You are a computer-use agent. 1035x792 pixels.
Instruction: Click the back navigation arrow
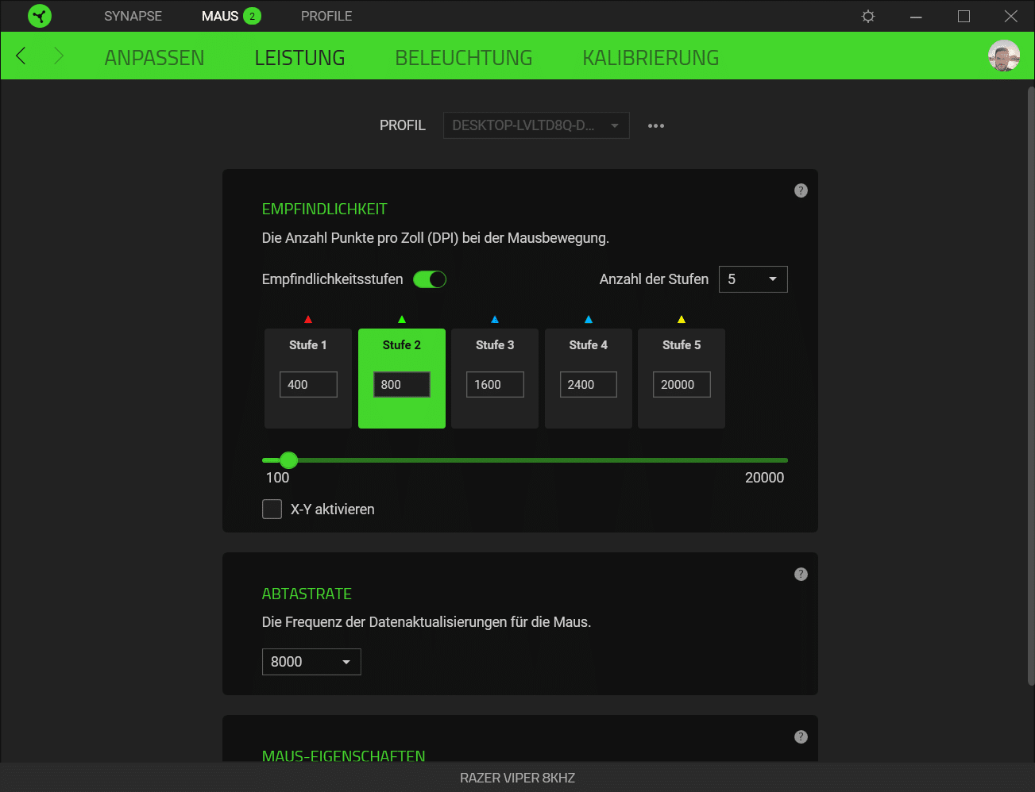tap(21, 56)
